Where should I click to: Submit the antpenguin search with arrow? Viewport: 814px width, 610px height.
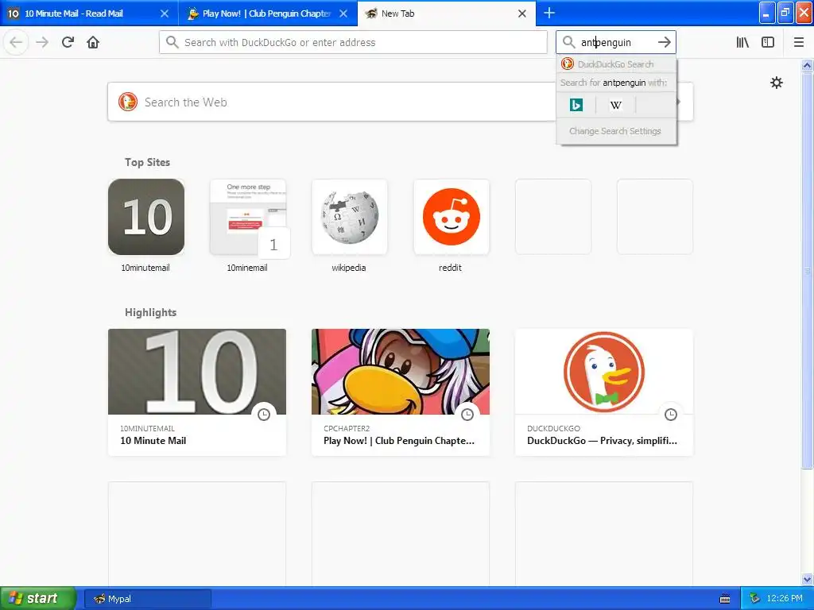tap(664, 42)
